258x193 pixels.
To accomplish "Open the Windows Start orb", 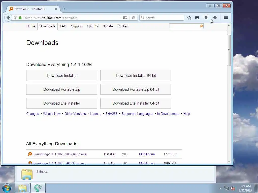I will pos(7,188).
